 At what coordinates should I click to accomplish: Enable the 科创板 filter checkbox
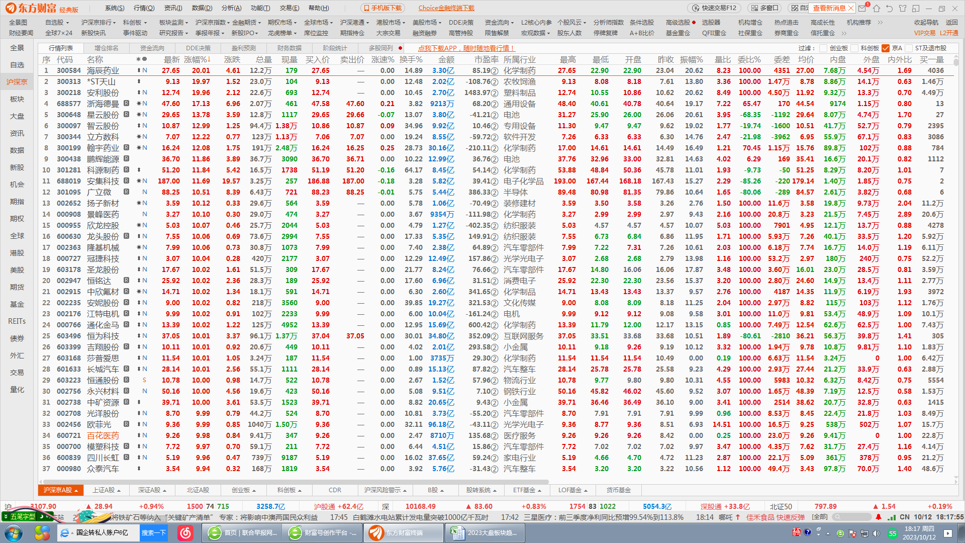click(x=854, y=48)
